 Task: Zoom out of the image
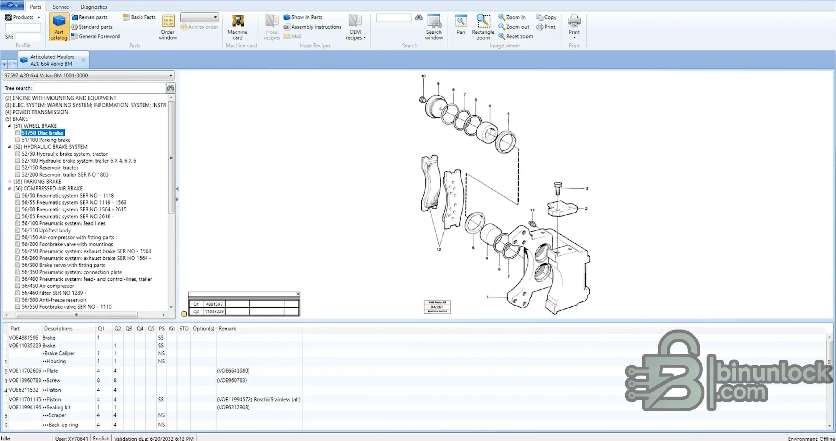(x=514, y=27)
